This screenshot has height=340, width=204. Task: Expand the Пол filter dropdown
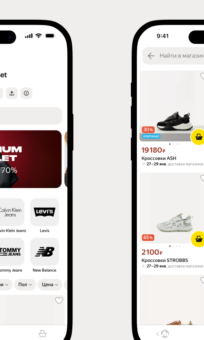(x=25, y=285)
